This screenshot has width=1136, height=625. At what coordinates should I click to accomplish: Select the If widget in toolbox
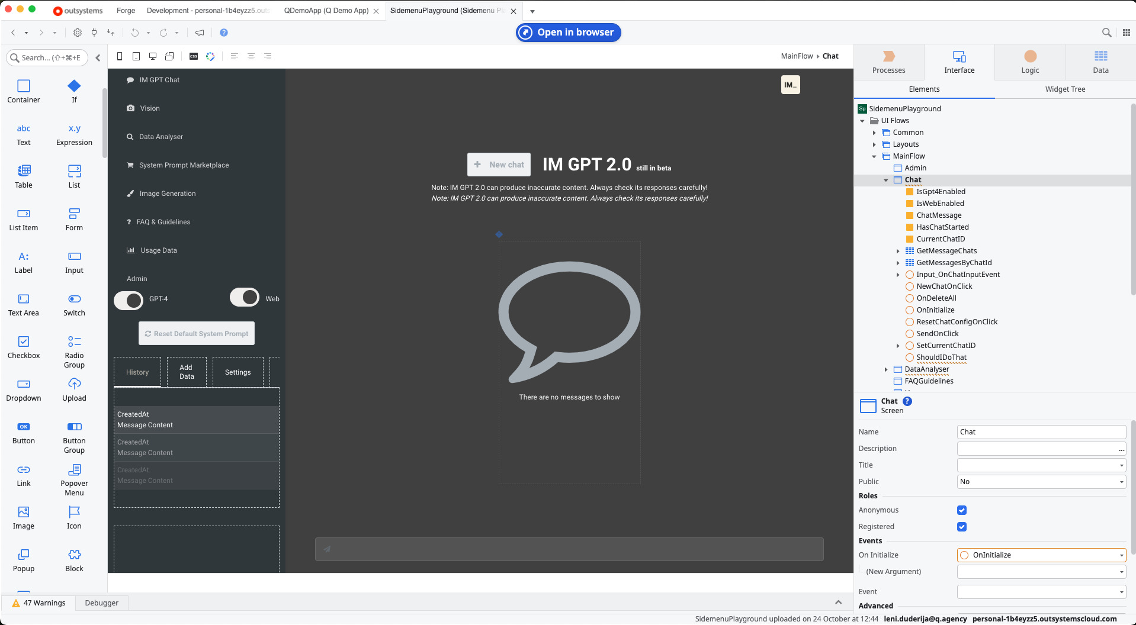(73, 90)
